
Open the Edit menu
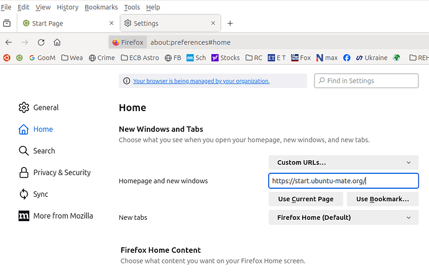click(23, 7)
